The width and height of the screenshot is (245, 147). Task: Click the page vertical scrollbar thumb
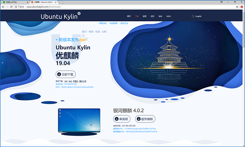tap(244, 30)
